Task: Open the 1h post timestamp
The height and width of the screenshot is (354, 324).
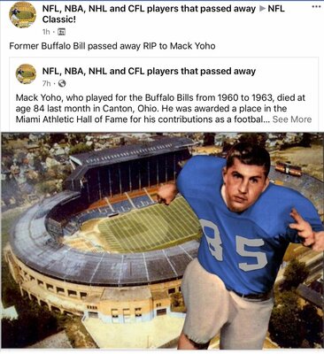Action: point(46,32)
